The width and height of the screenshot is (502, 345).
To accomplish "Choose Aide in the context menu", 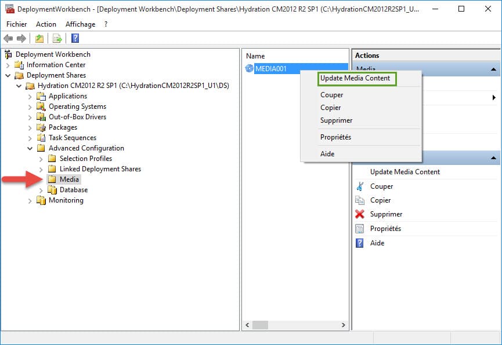I will [327, 154].
